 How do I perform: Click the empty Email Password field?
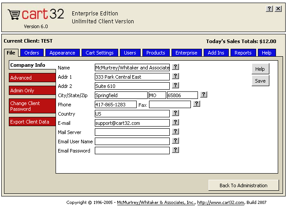click(132, 151)
